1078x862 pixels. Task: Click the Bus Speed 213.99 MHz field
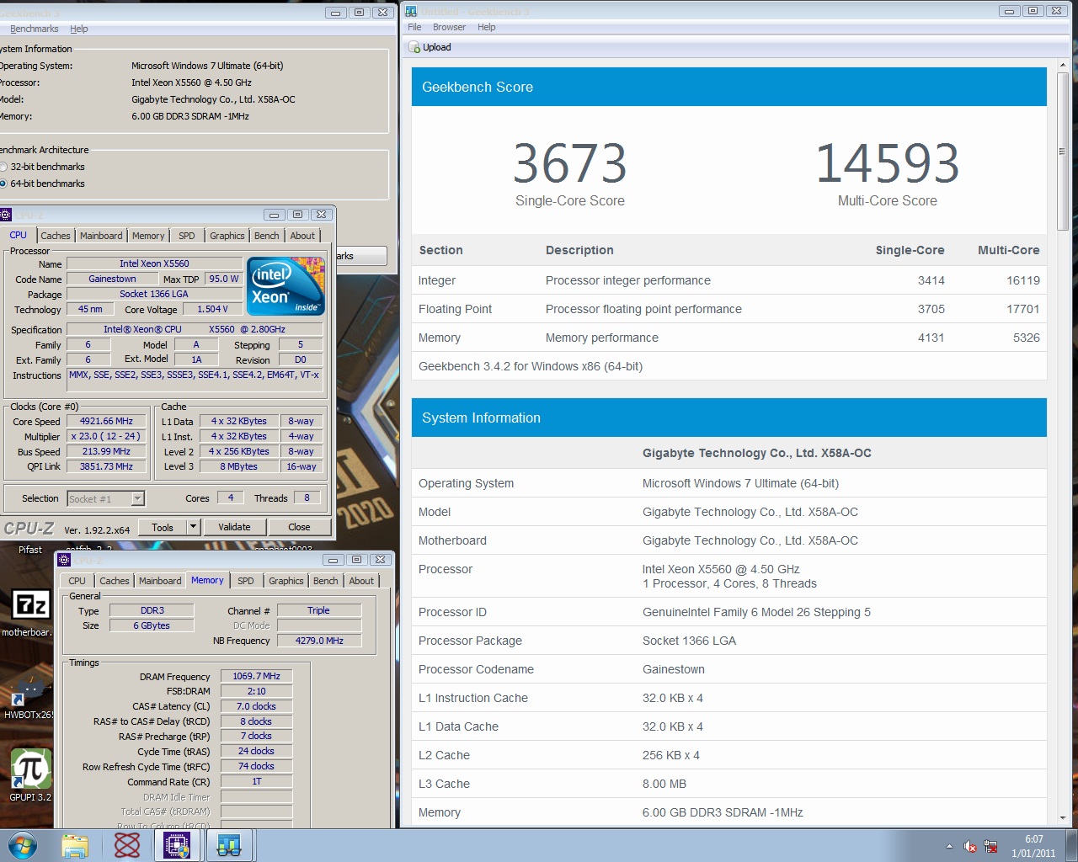pos(106,451)
